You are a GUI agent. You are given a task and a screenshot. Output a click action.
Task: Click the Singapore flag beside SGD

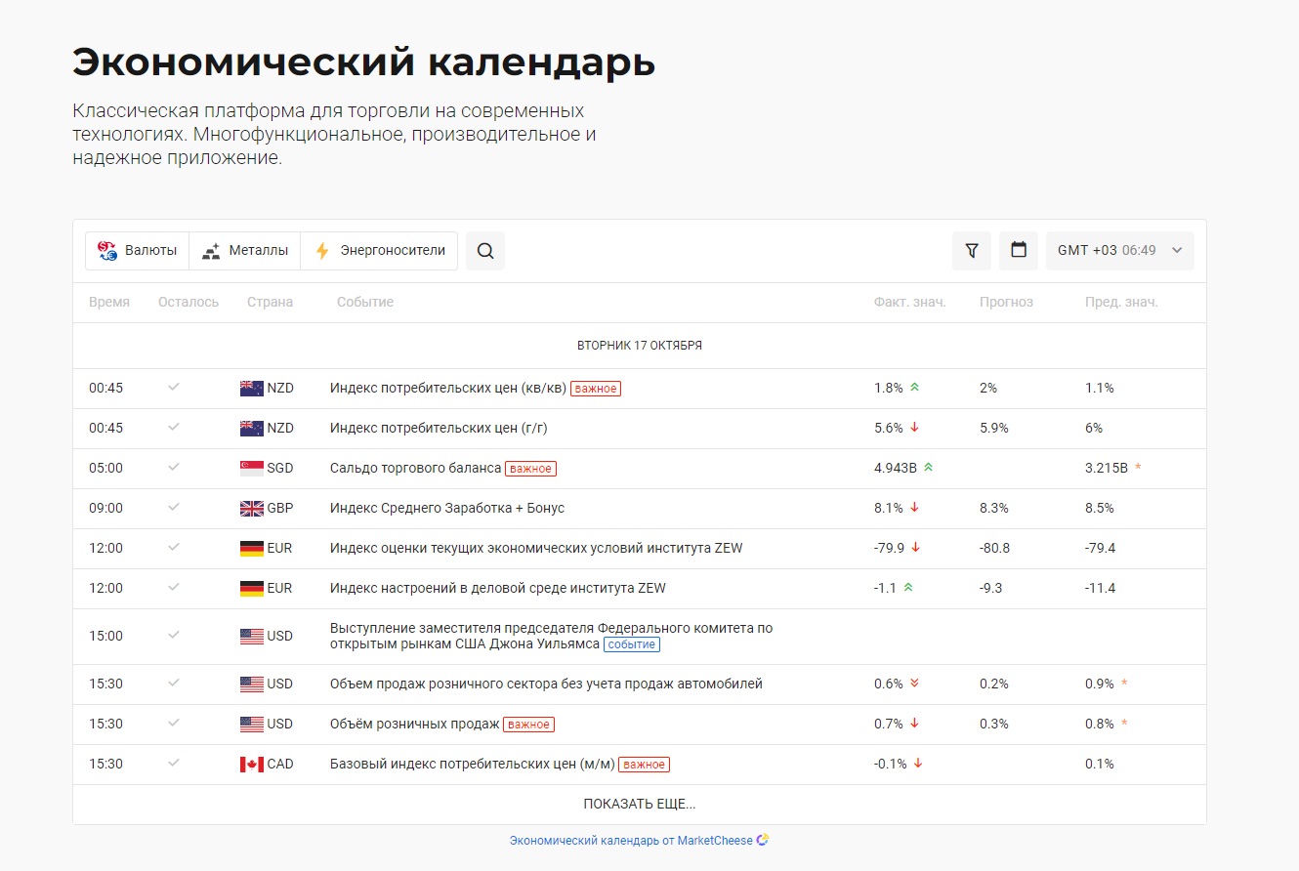251,469
